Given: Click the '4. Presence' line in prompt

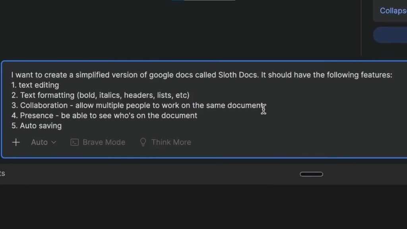Looking at the screenshot, I should [x=108, y=116].
